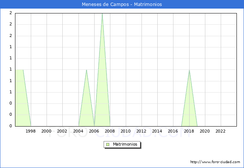Click the Matrimonios legend label

coord(125,144)
